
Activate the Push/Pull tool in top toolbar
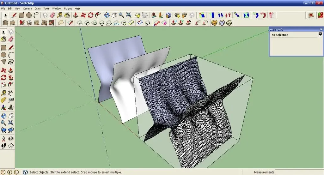pyautogui.click(x=76, y=15)
